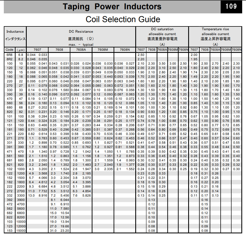
Task: Select 7608M header under DC saturation
Action: [x=173, y=50]
